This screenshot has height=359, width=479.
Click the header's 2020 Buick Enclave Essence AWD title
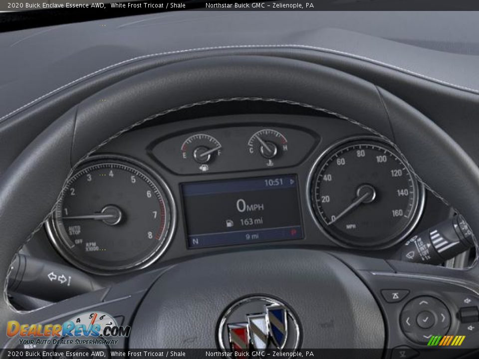[56, 5]
